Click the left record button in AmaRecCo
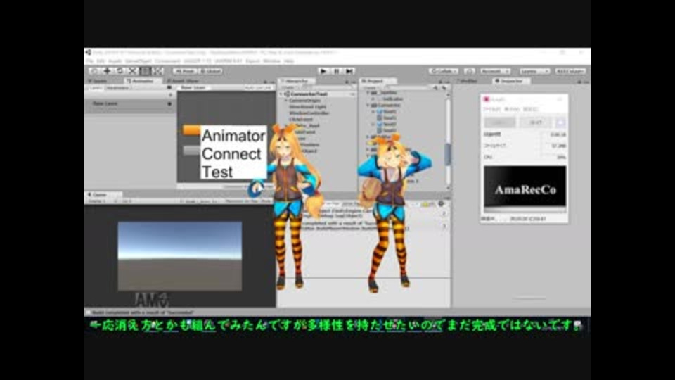Screen dimensions: 675x380 (500, 122)
